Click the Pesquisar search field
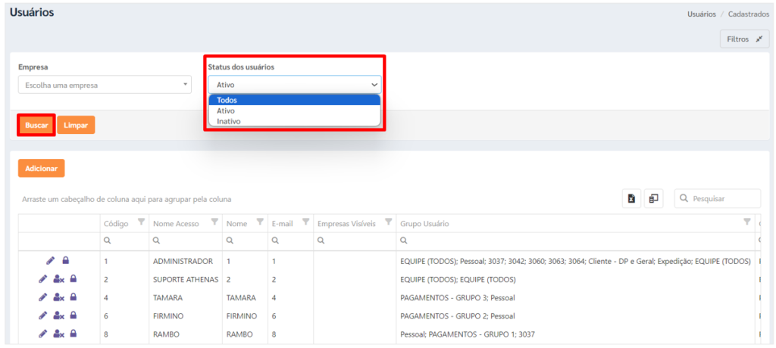Screen dimensions: 776x348 point(718,198)
